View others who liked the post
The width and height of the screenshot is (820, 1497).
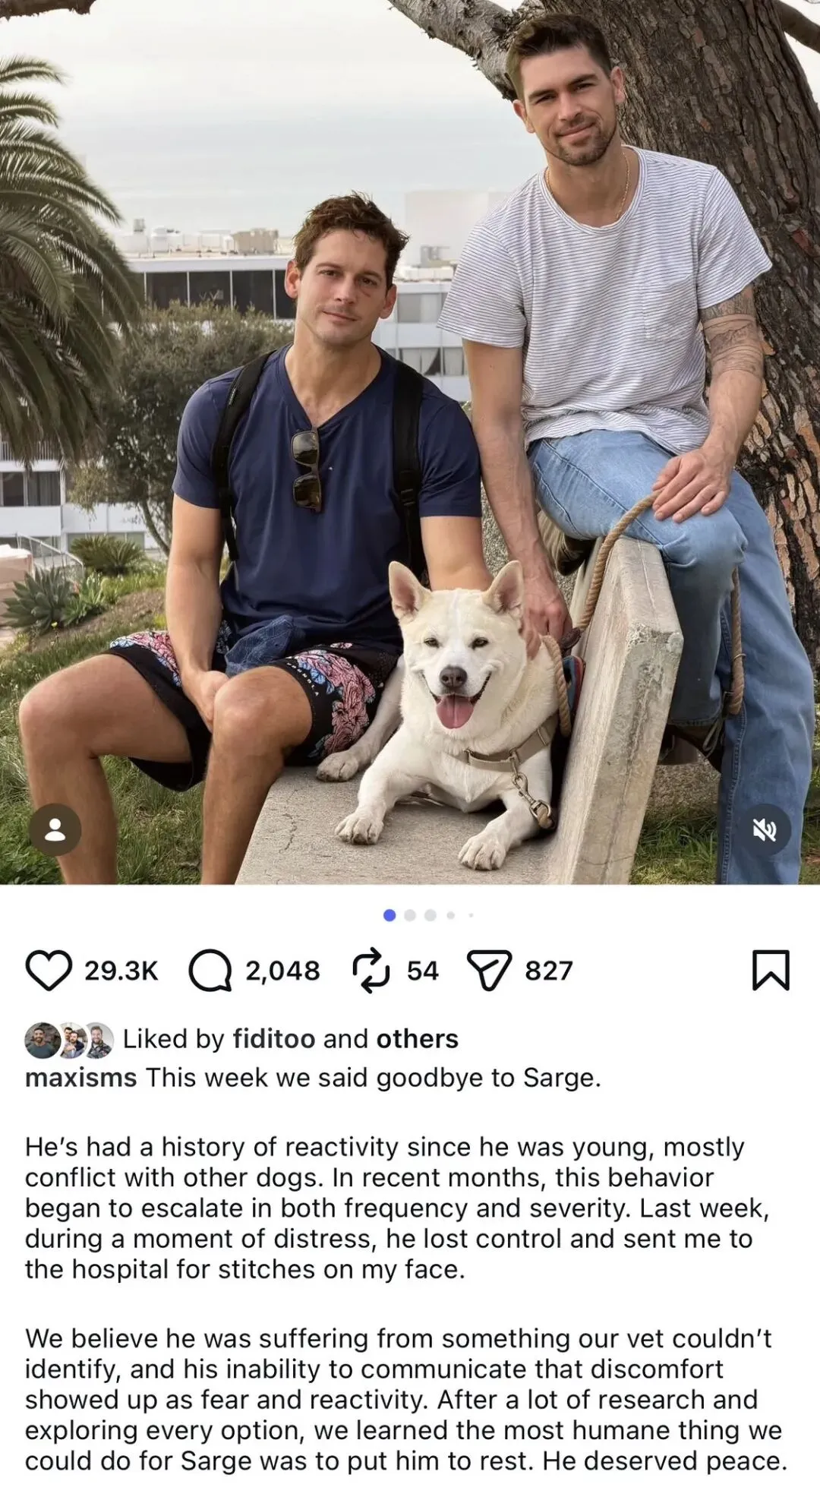418,1039
